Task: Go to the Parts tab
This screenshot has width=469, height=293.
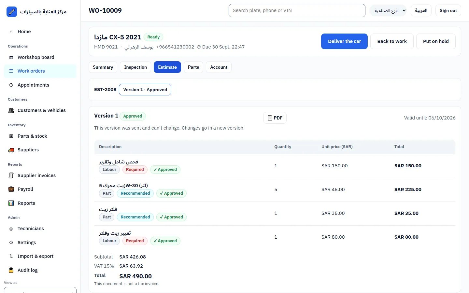Action: point(193,67)
